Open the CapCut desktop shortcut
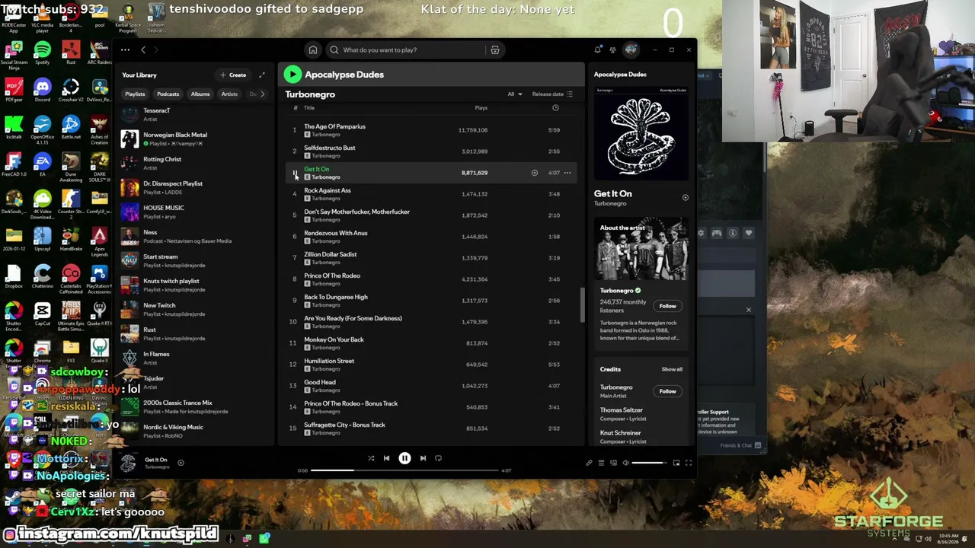This screenshot has height=548, width=975. point(42,314)
